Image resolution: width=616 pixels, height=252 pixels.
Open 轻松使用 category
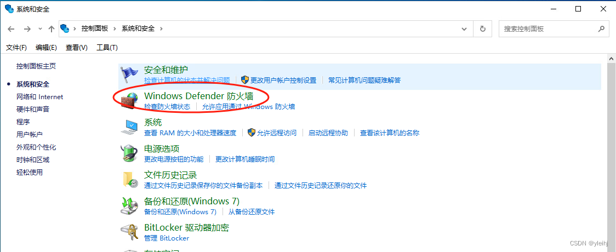click(x=30, y=172)
